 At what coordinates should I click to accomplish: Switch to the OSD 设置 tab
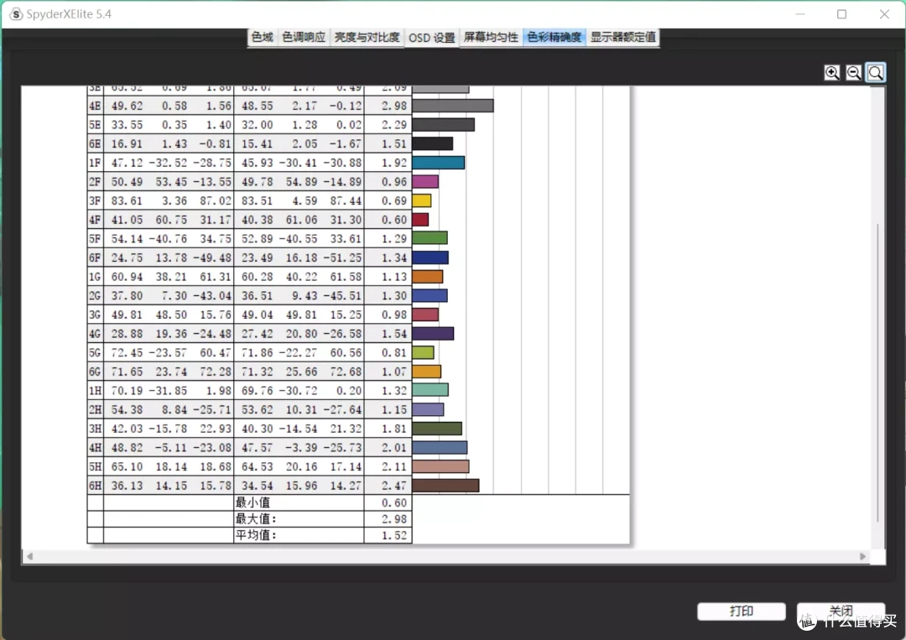pos(432,38)
